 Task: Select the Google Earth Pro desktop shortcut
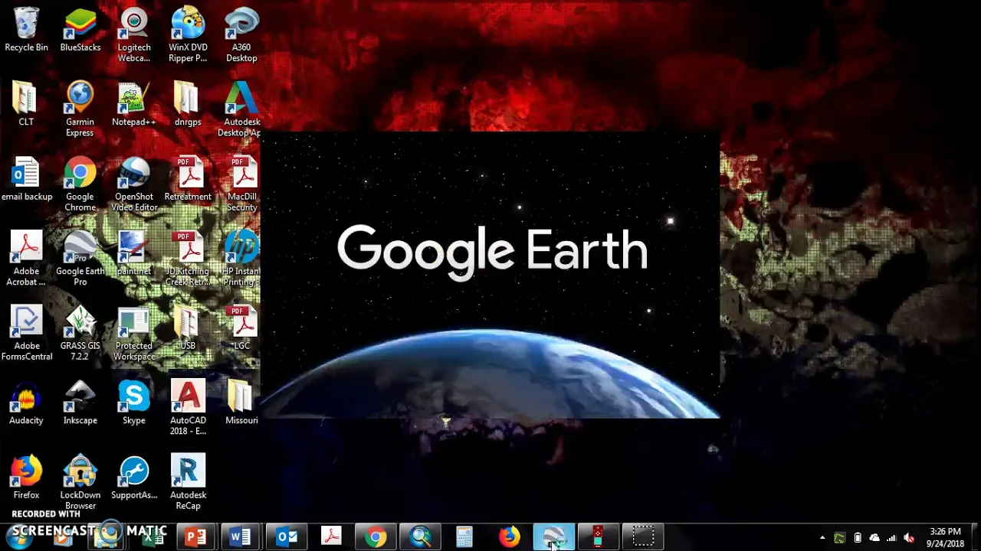click(80, 259)
